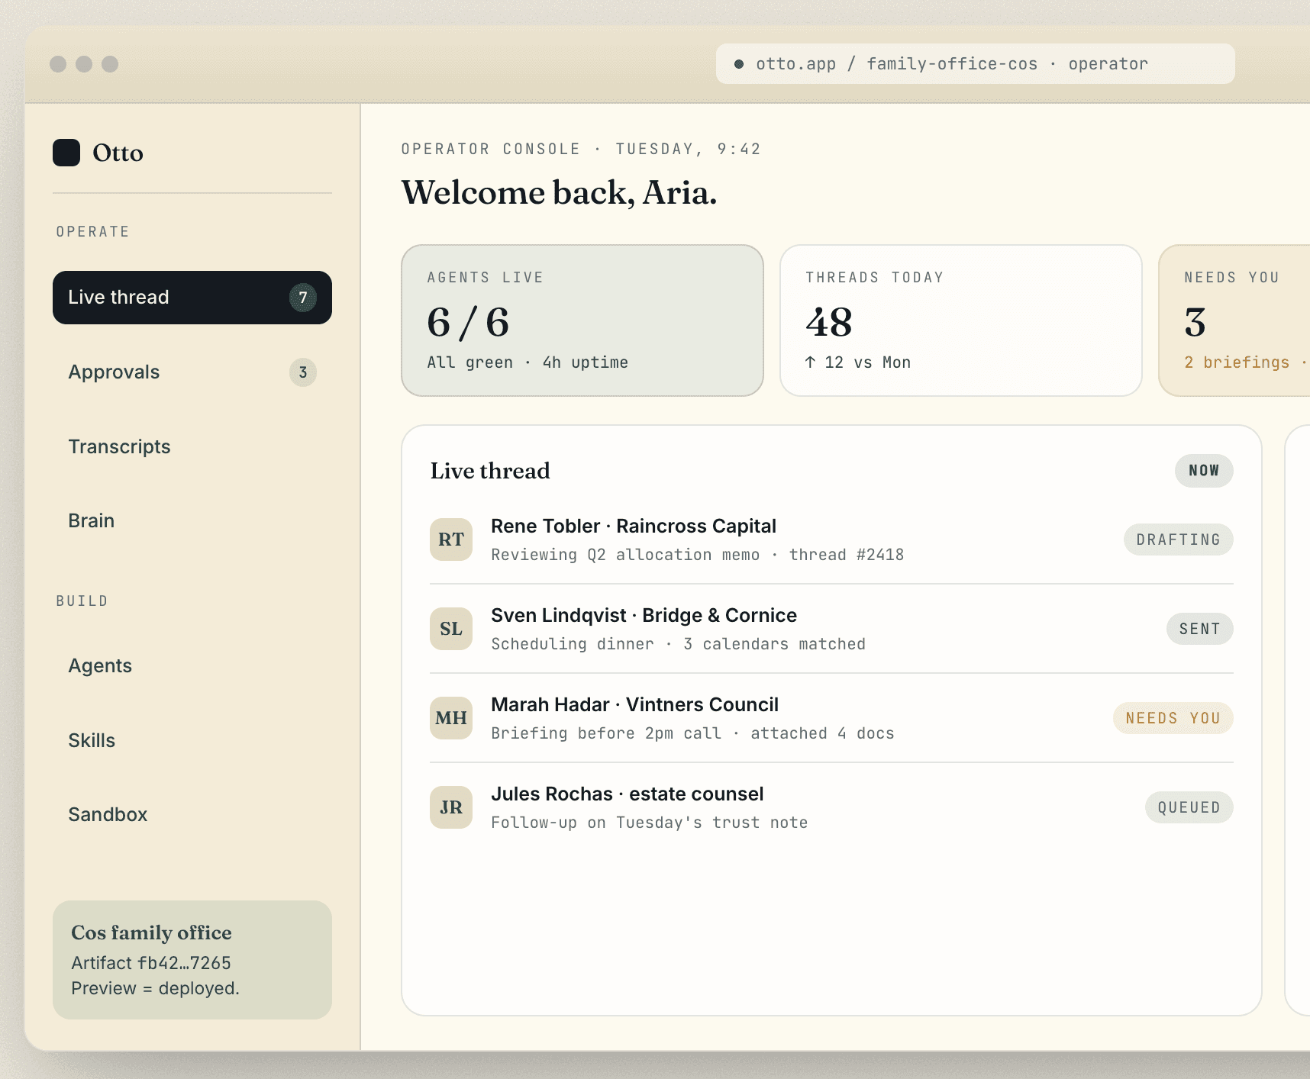Click the otto.app address bar
1310x1079 pixels.
click(x=975, y=63)
